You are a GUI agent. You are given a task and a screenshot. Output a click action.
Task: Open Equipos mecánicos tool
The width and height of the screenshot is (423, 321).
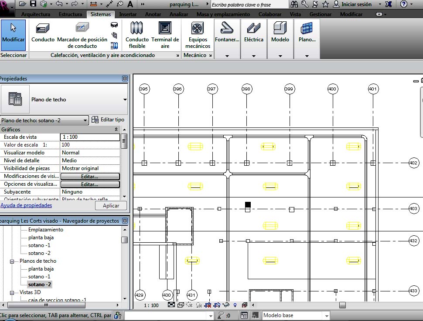[x=198, y=35]
